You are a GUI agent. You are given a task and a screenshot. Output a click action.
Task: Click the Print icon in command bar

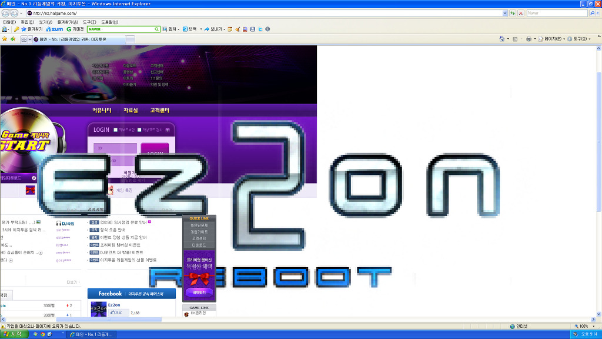(529, 39)
